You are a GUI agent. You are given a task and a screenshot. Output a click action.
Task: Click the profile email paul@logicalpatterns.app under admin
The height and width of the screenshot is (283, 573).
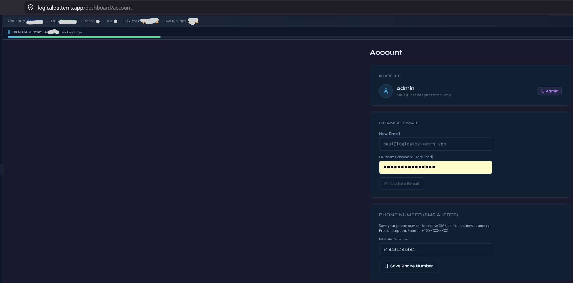click(x=424, y=95)
